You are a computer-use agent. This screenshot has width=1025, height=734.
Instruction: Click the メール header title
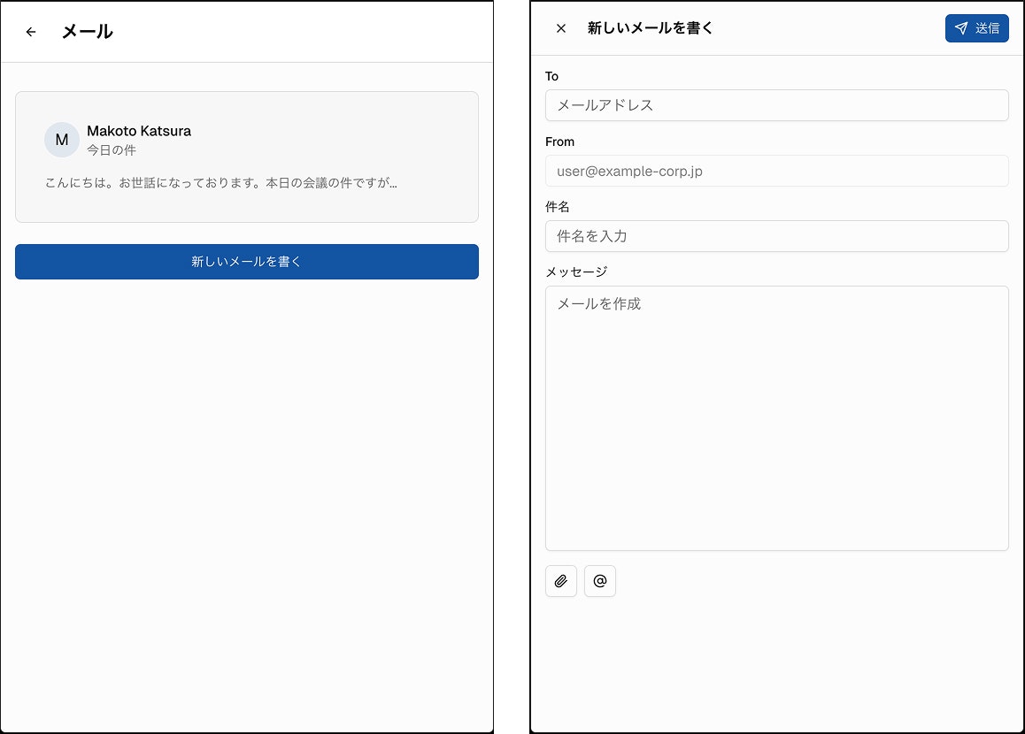pos(89,31)
